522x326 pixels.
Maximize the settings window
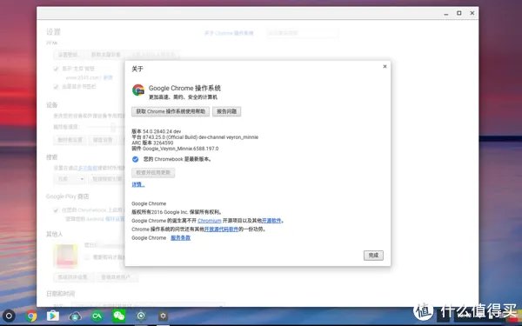pos(459,13)
